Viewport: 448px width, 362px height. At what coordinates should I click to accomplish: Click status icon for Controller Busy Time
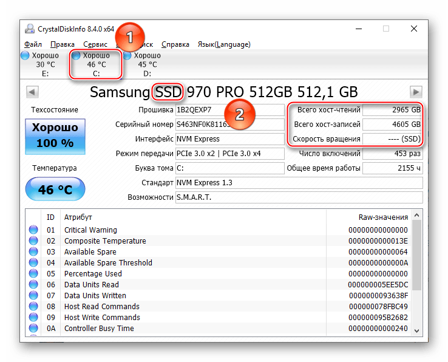pyautogui.click(x=33, y=328)
